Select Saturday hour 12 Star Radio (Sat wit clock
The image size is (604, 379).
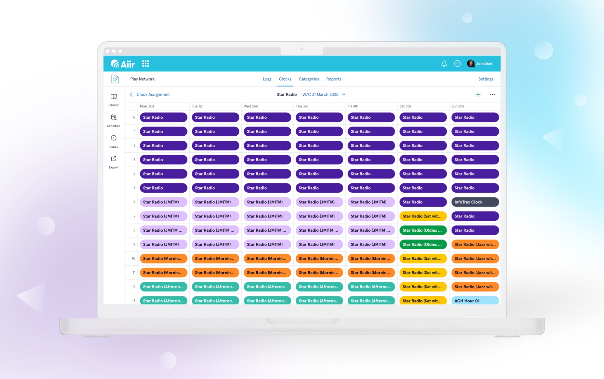(x=423, y=287)
